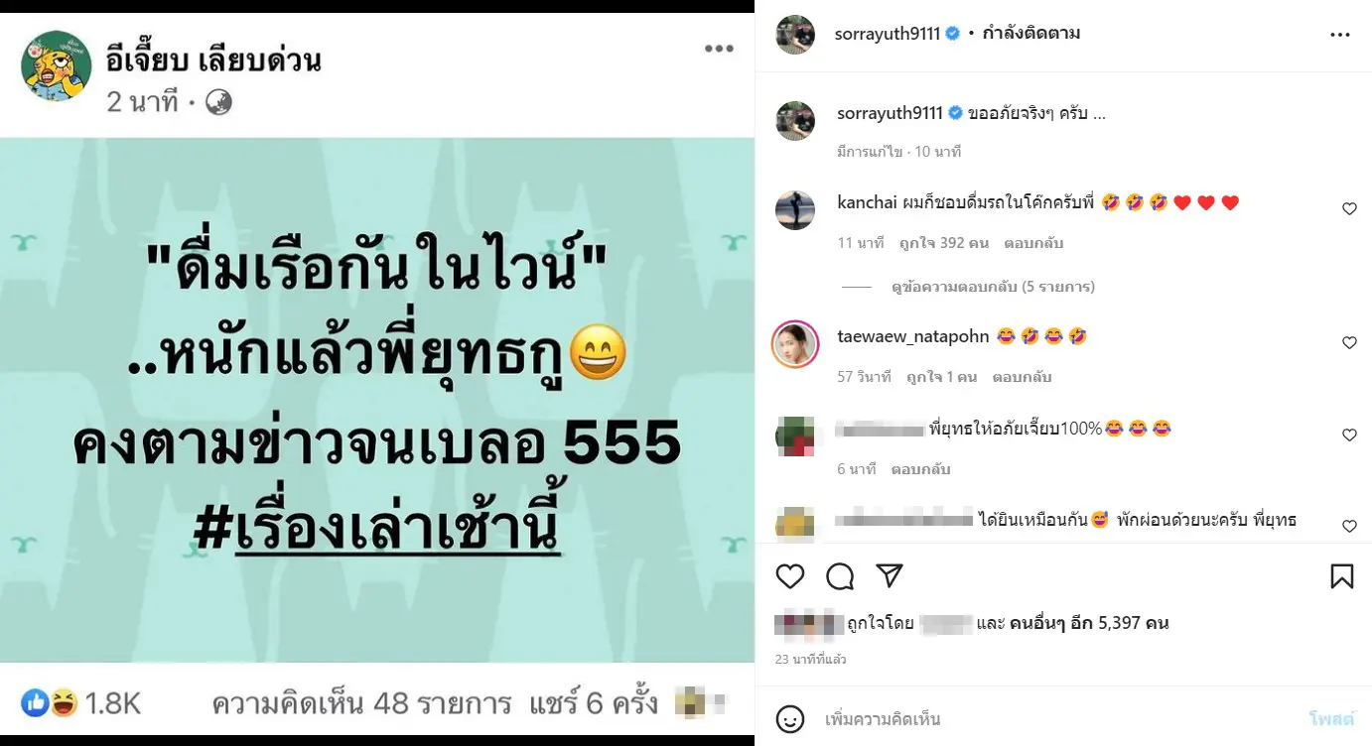1372x746 pixels.
Task: Open the 48 comments link
Action: pyautogui.click(x=361, y=704)
